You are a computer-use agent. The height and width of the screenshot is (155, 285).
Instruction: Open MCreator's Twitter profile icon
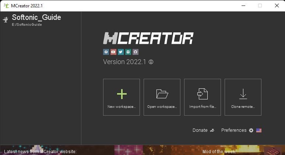[x=121, y=52]
